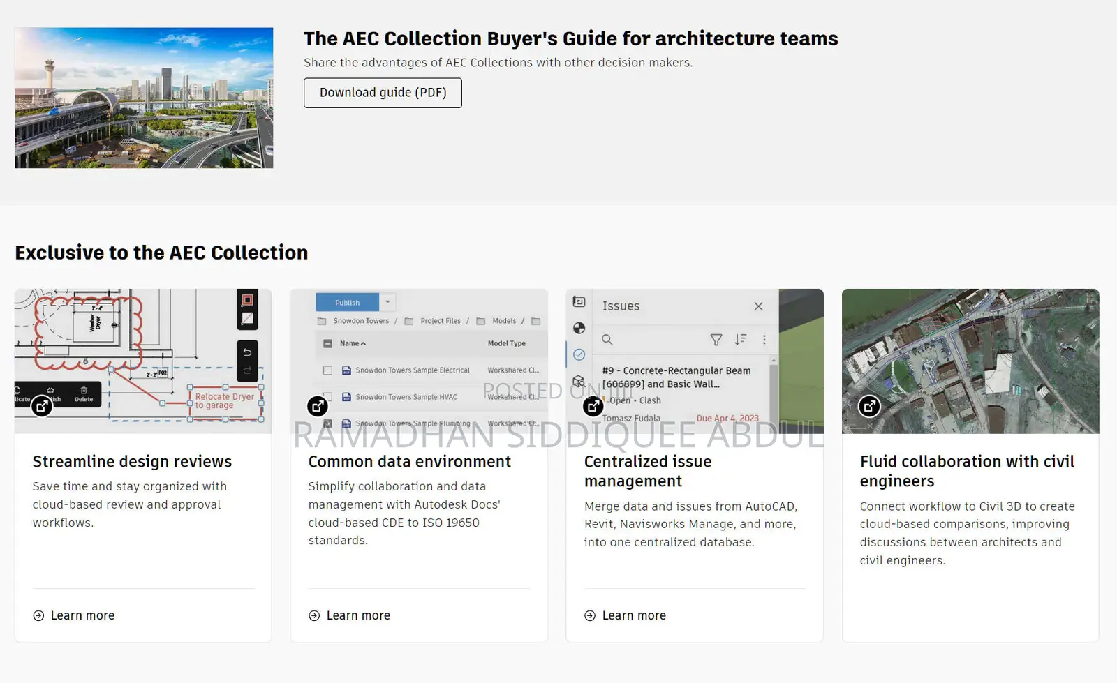
Task: Follow Learn more under Common data environment
Action: [x=350, y=615]
